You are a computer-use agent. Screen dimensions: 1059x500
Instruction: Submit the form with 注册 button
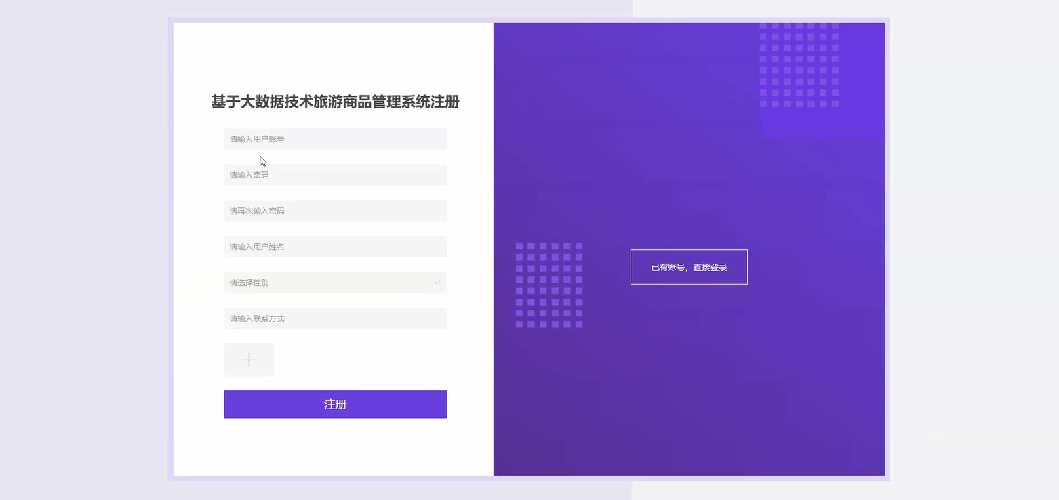coord(335,404)
